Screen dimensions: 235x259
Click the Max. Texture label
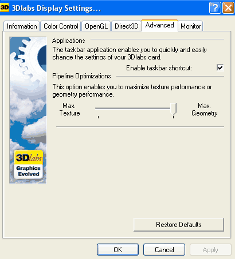pyautogui.click(x=69, y=109)
